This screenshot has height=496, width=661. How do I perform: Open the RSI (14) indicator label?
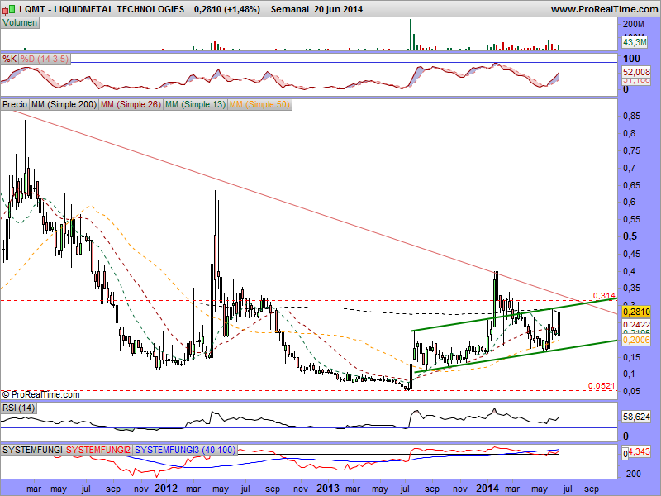pyautogui.click(x=18, y=408)
